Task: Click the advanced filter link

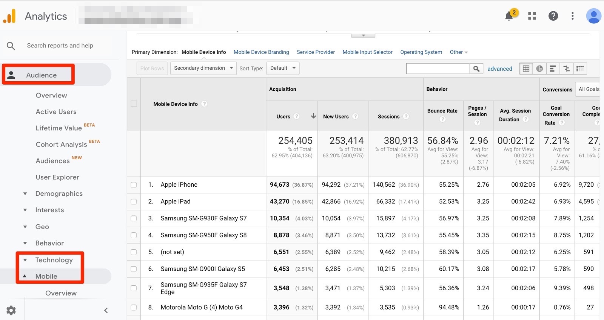Action: pos(500,69)
